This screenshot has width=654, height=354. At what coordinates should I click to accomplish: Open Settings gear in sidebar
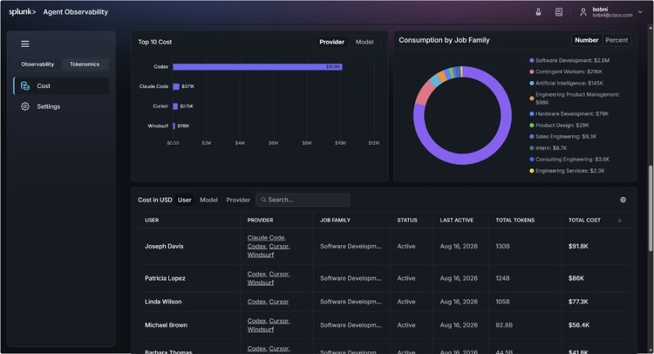point(25,106)
